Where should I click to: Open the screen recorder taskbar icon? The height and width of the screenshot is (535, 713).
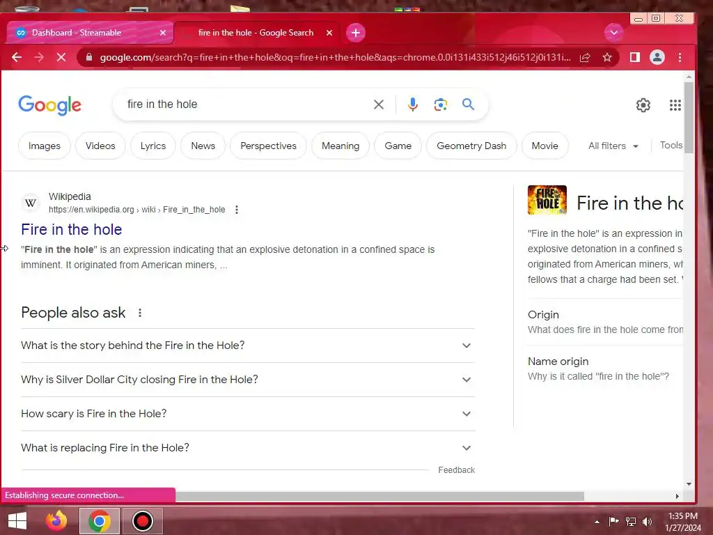pos(142,521)
